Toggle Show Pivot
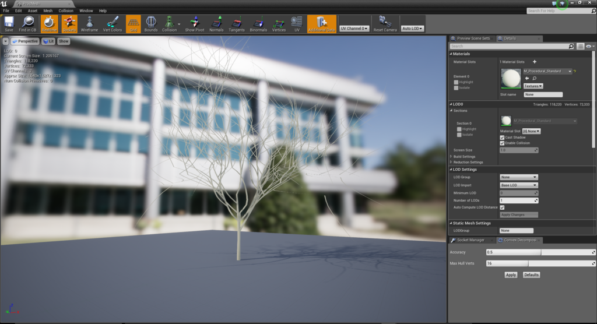 pos(195,24)
